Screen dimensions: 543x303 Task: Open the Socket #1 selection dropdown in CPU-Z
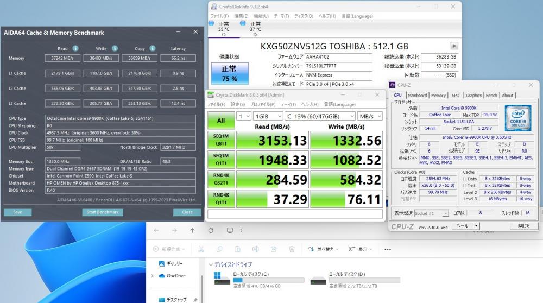tap(431, 213)
